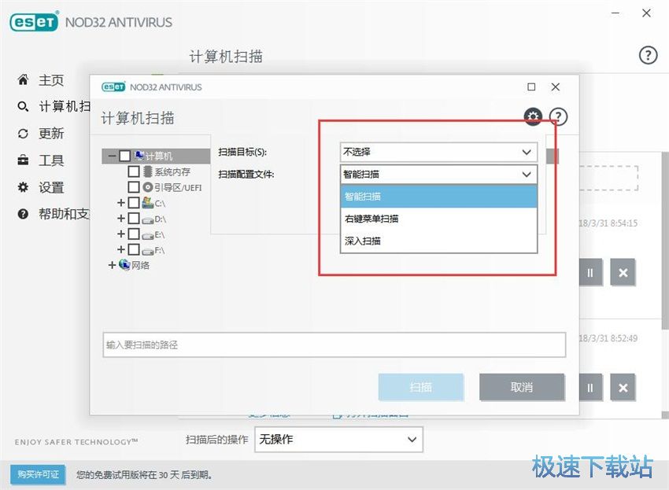The height and width of the screenshot is (490, 669).
Task: Check the F:\ drive checkbox
Action: (x=134, y=249)
